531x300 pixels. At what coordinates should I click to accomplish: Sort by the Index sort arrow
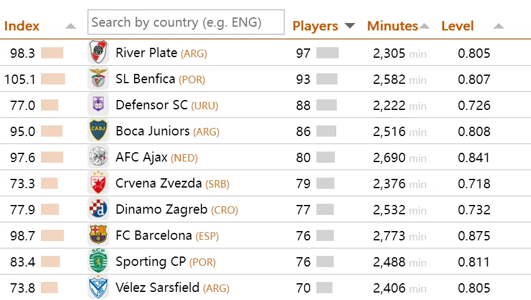[71, 26]
